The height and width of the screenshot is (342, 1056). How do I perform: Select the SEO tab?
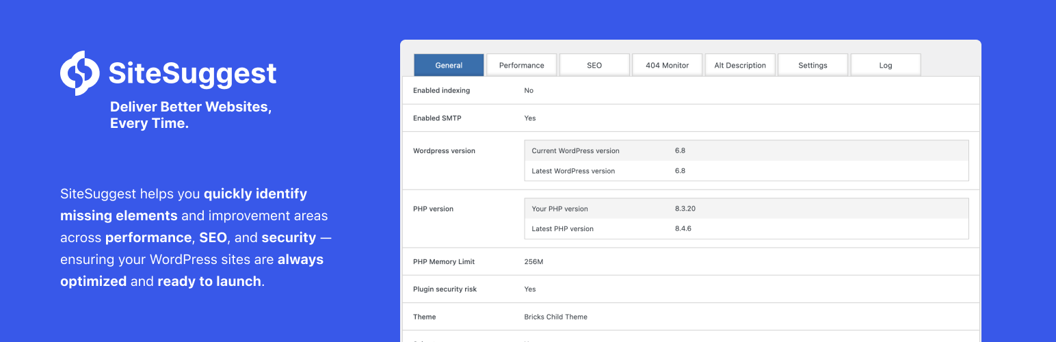click(594, 65)
